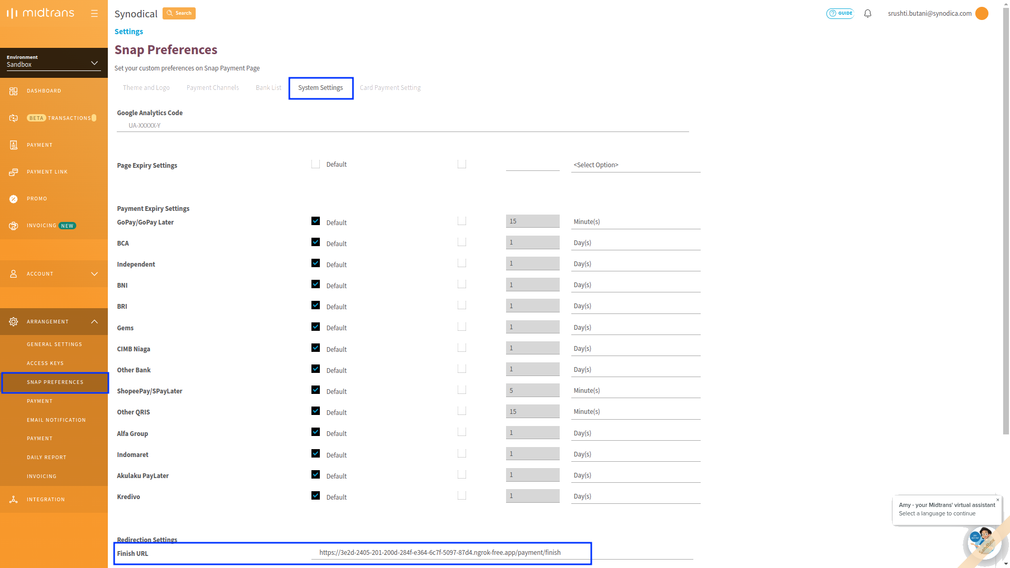Screen dimensions: 1010x568
Task: Click the Invoicing sidebar icon
Action: (x=14, y=226)
